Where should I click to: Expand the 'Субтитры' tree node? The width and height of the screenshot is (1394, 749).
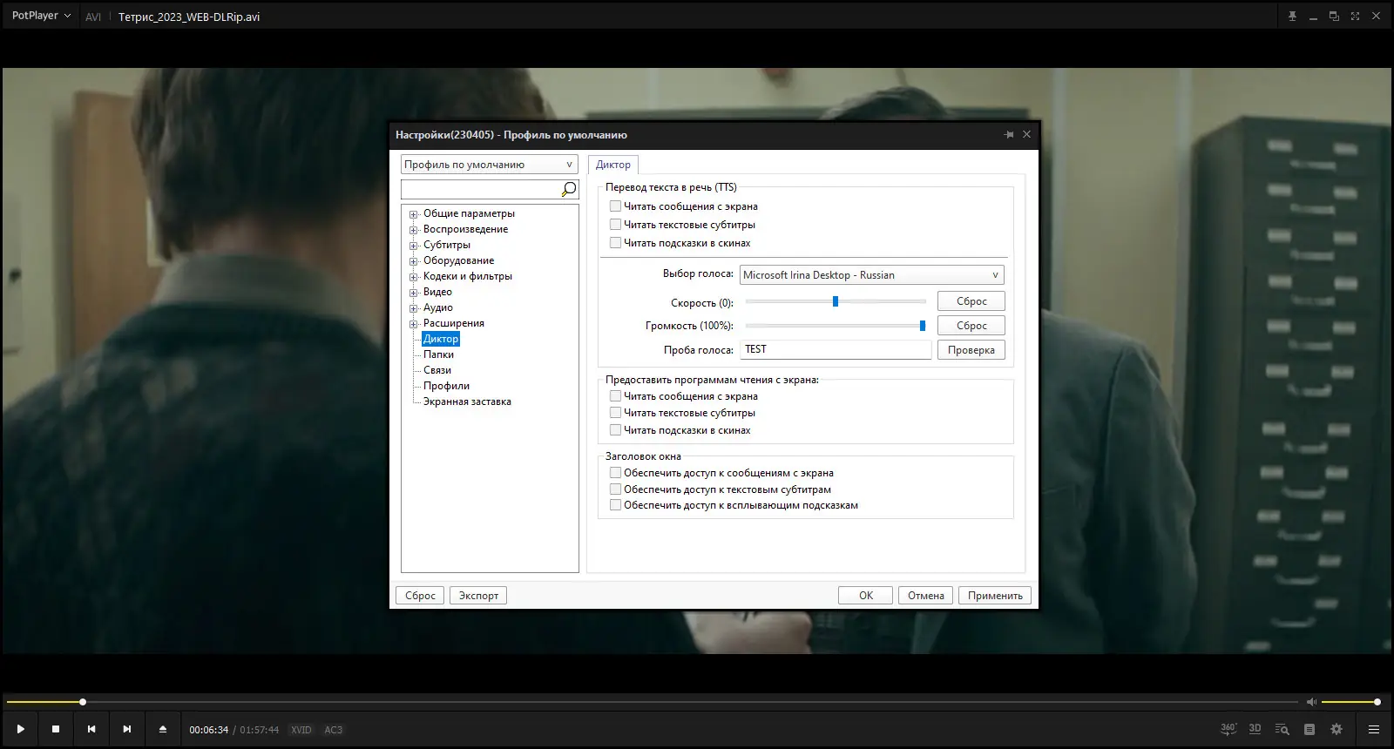(414, 246)
